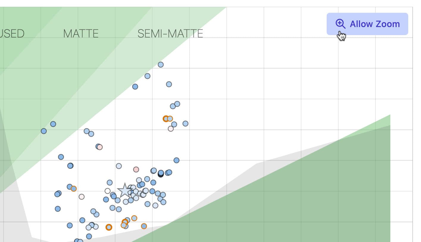Select the uppermost thick orange-ringed data point

pyautogui.click(x=166, y=119)
